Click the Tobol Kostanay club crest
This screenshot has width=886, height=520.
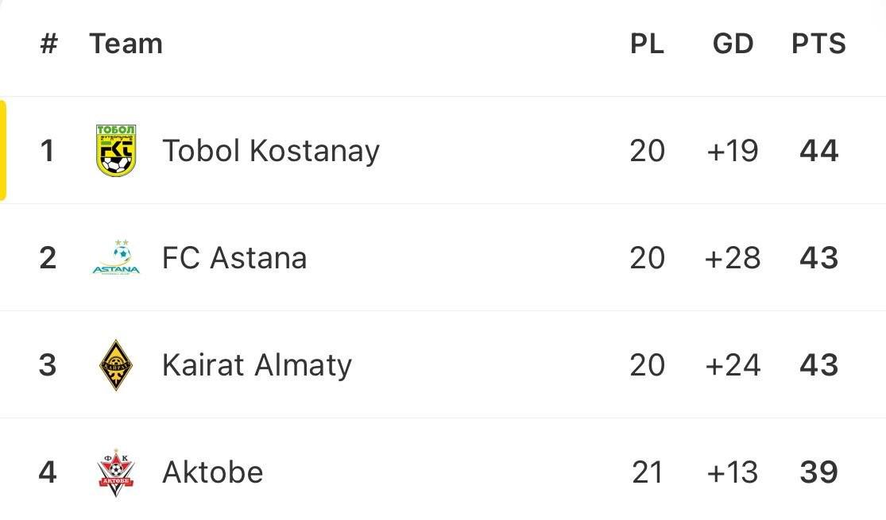pyautogui.click(x=116, y=150)
